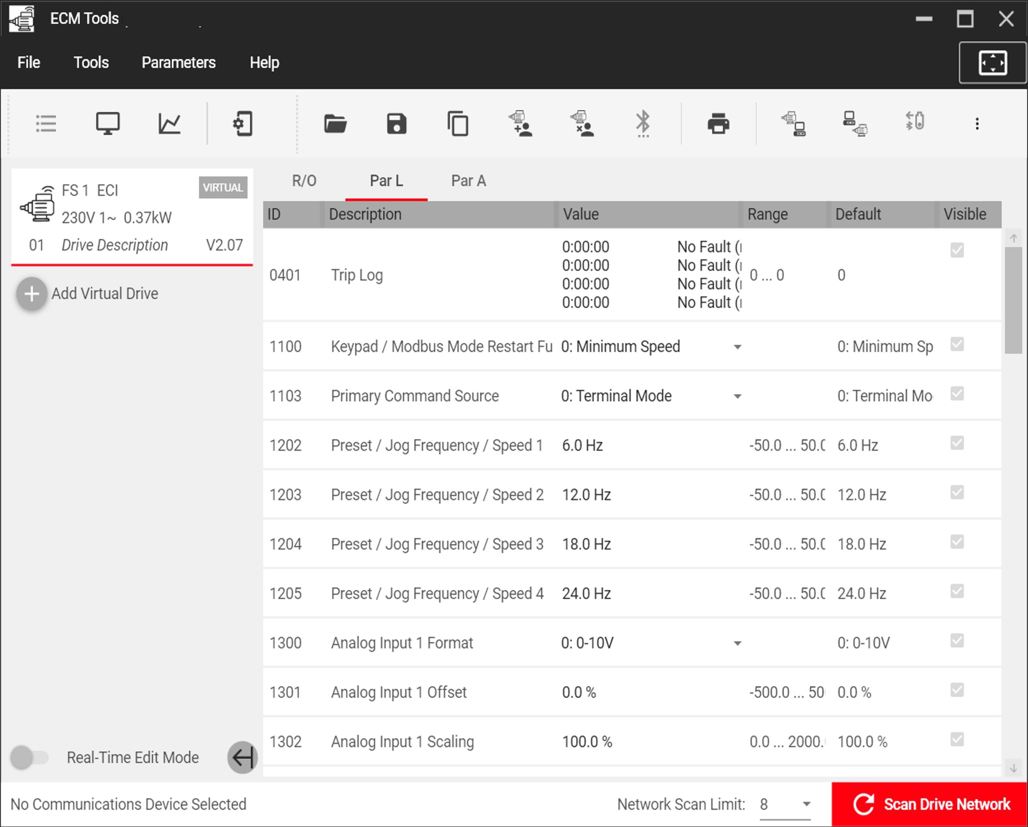
Task: Select the Bluetooth connection icon
Action: 643,123
